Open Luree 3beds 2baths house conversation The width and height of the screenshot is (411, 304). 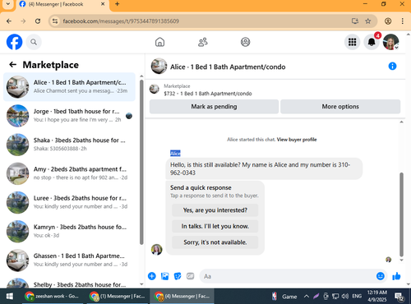point(69,202)
